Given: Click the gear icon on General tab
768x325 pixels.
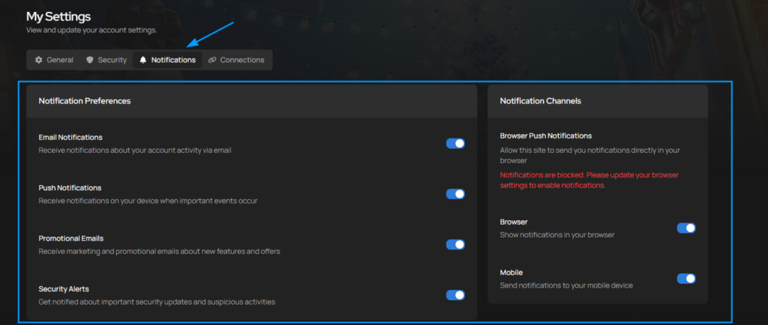Looking at the screenshot, I should pyautogui.click(x=39, y=60).
